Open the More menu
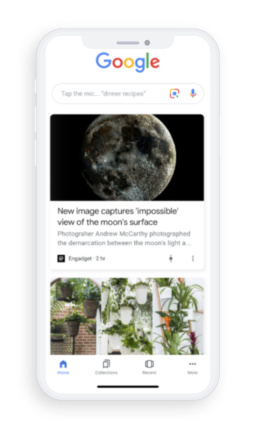253x440 pixels. click(x=192, y=367)
